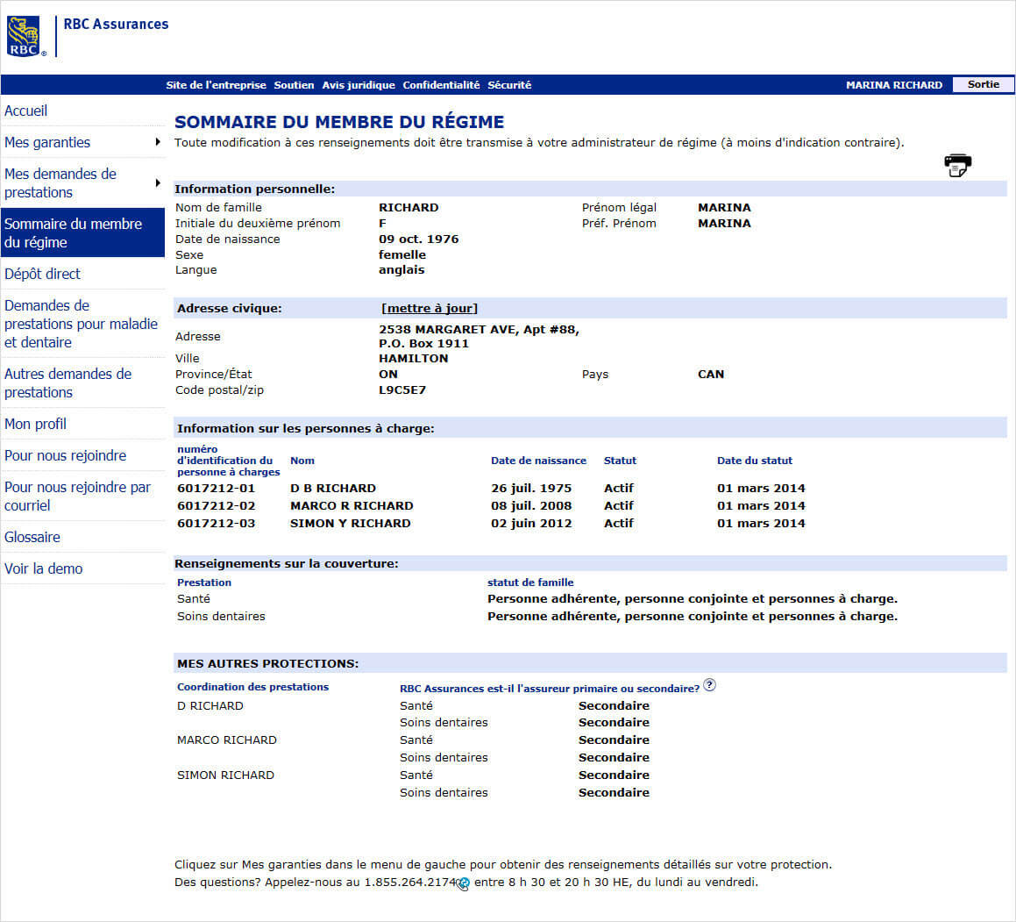This screenshot has width=1016, height=922.
Task: Click the name D B RICHARD
Action: [333, 489]
